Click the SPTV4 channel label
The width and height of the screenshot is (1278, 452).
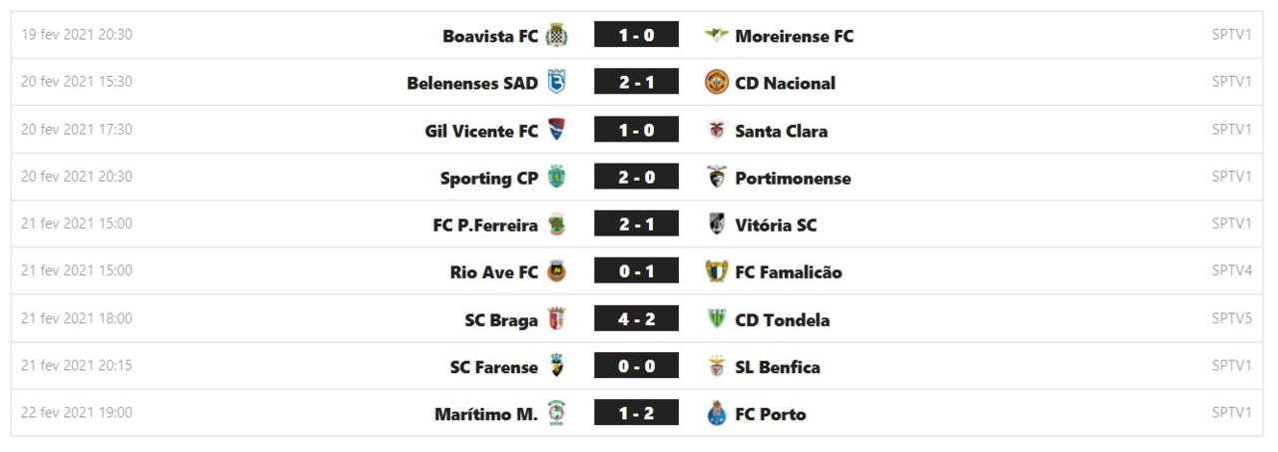click(x=1231, y=270)
